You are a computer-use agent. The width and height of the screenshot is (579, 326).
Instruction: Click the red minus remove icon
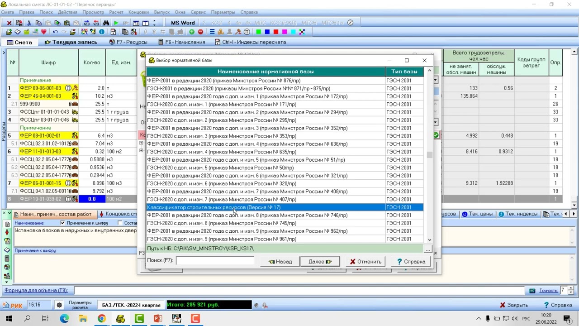pos(200,32)
